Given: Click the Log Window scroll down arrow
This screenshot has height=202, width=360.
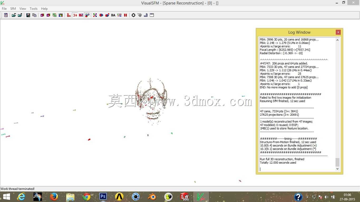Looking at the screenshot, I should pos(337,169).
